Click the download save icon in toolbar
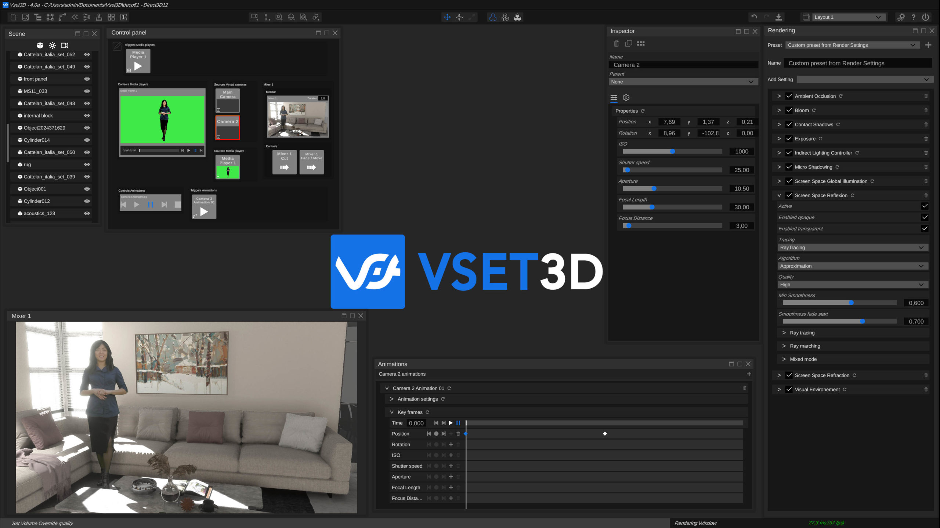 [778, 17]
